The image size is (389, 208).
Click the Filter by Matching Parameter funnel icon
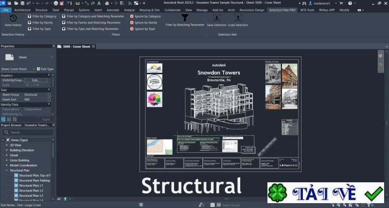(185, 18)
